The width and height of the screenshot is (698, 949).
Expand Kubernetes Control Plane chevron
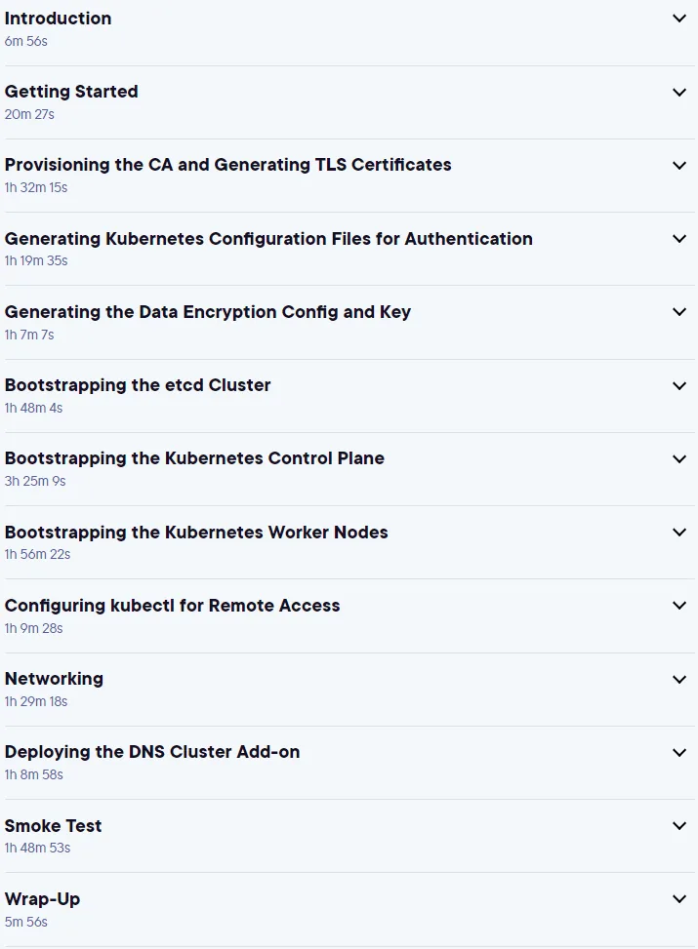(679, 458)
